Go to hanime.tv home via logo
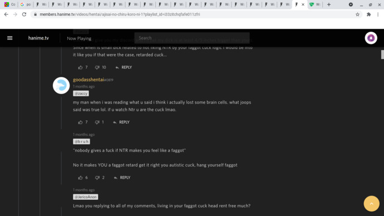 click(x=38, y=38)
